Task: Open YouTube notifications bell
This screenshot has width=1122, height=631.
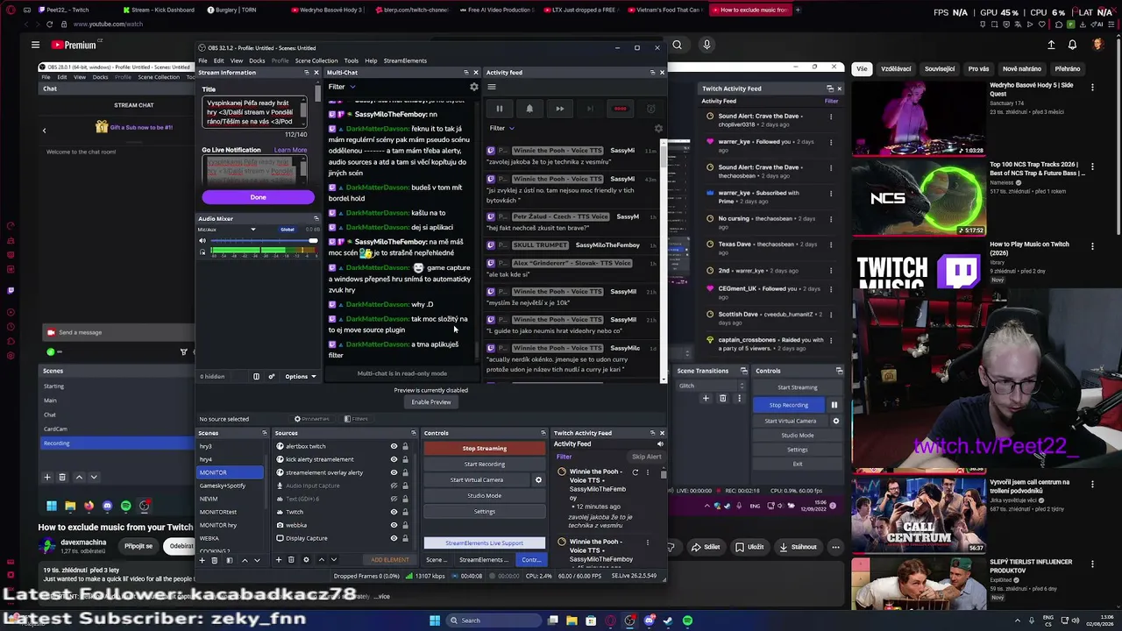Action: click(1072, 45)
